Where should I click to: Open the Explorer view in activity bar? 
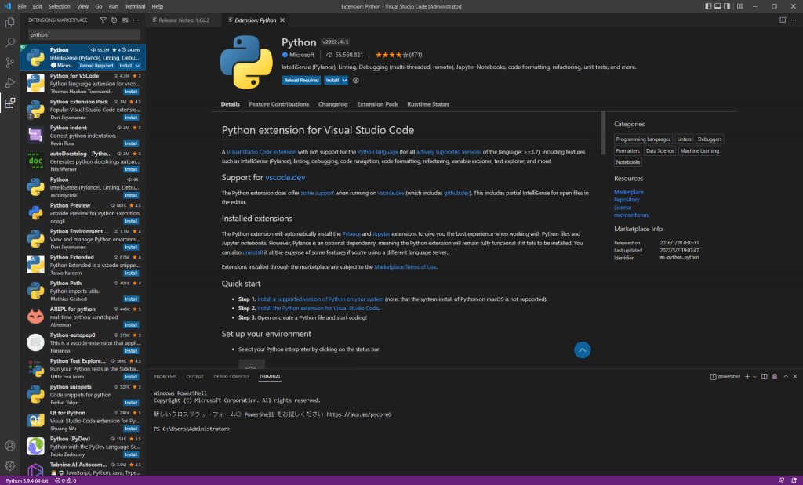click(x=10, y=23)
